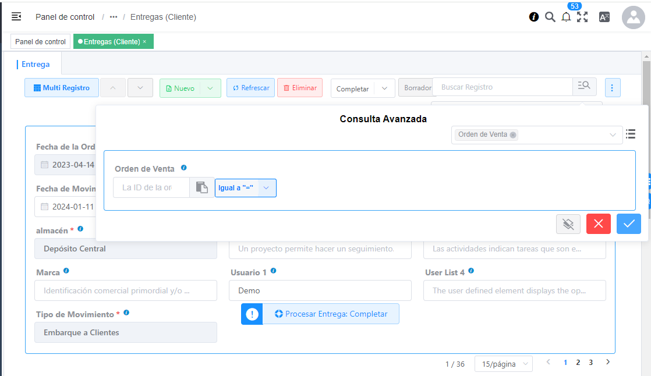Toggle hidden fields eye-slash button
This screenshot has height=376, width=651.
pos(568,224)
